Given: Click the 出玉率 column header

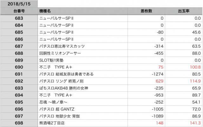Looking at the screenshot, I should (184, 11).
